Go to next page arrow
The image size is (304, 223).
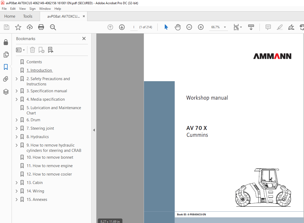click(122, 27)
